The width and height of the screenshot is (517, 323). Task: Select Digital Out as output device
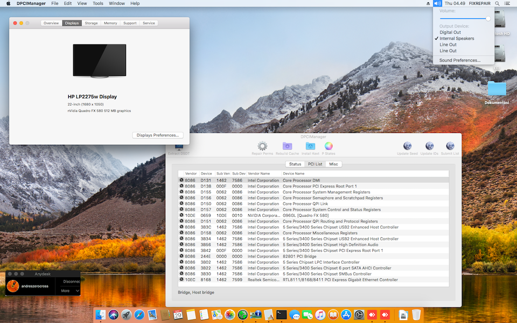click(450, 32)
